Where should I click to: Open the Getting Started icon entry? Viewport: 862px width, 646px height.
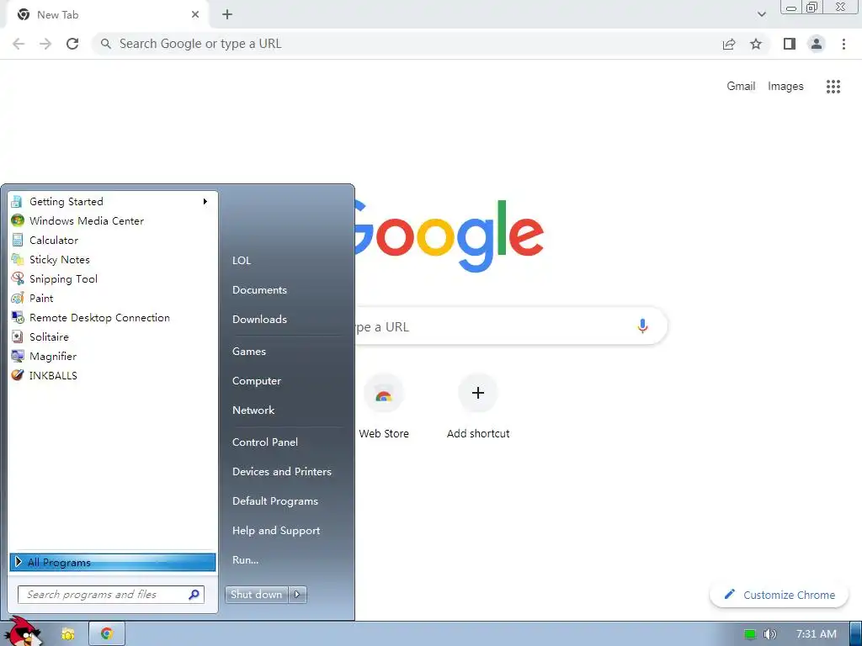coord(18,202)
